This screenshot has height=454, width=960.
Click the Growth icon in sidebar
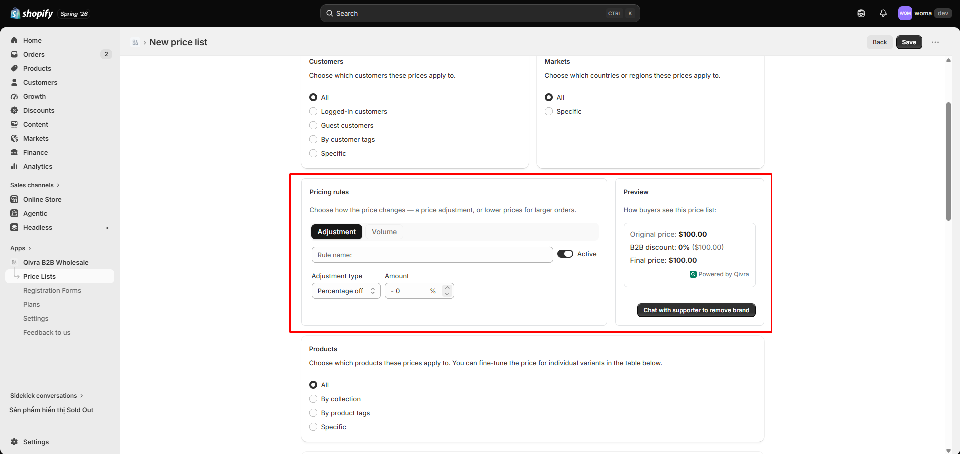pos(14,96)
